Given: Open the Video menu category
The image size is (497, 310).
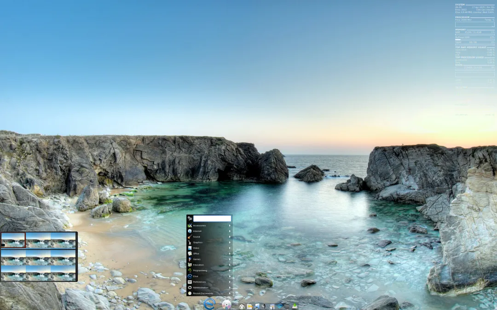Looking at the screenshot, I should [209, 248].
